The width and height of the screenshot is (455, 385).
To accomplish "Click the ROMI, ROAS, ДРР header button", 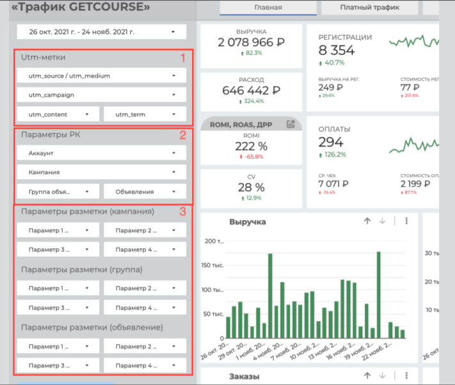I will 251,124.
